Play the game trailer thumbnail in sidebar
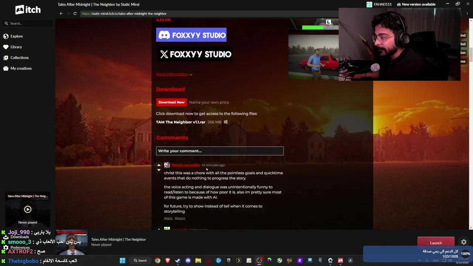Viewport: 473px width, 266px height. click(28, 209)
